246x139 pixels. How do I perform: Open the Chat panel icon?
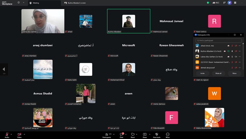[x=121, y=134]
